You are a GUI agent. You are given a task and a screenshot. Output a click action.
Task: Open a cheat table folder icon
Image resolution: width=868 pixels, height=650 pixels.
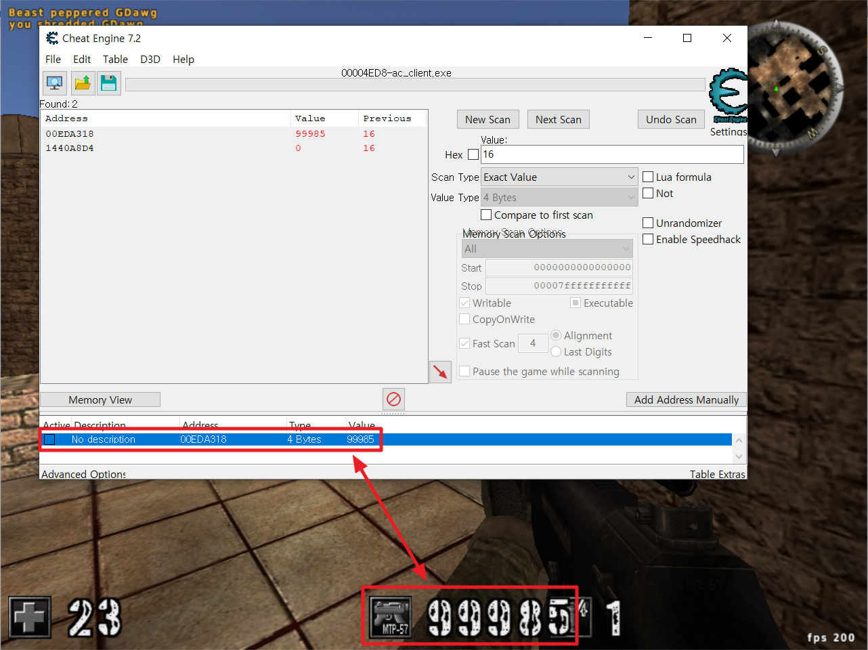coord(83,83)
